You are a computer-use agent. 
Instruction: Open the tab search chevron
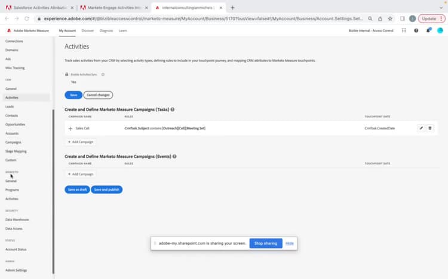(x=441, y=8)
